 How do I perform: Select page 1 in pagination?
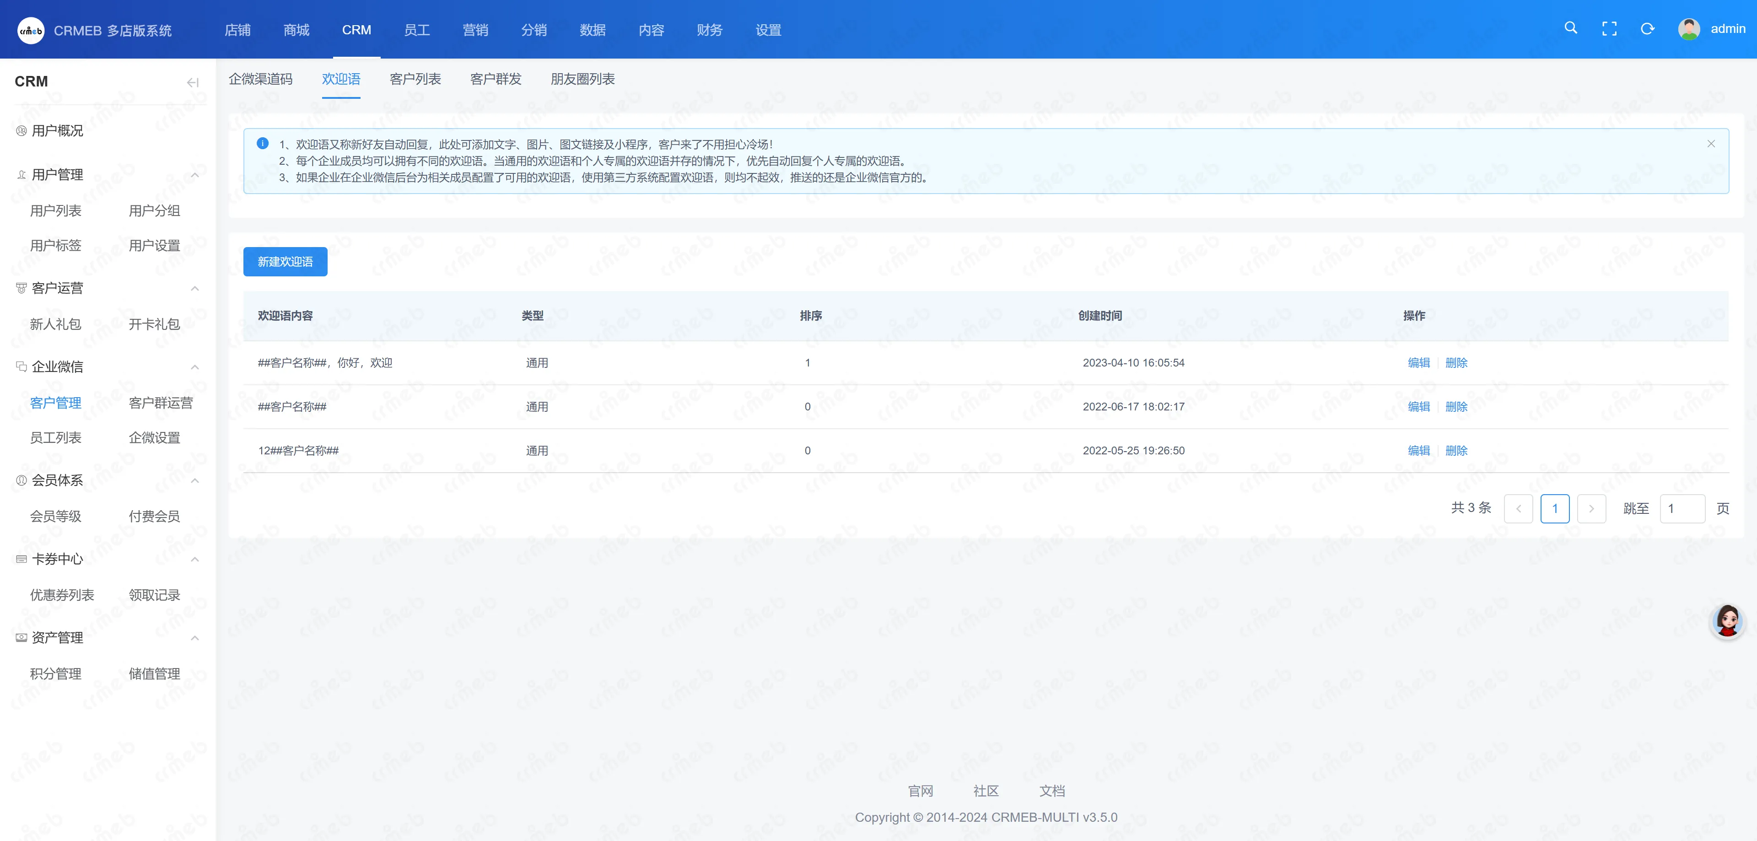pyautogui.click(x=1555, y=508)
